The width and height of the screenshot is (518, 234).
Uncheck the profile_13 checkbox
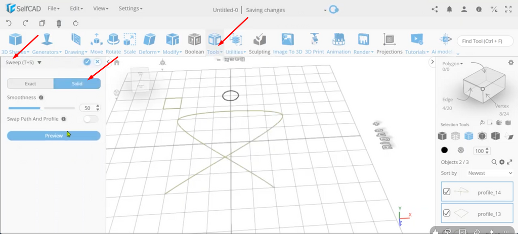pos(447,213)
